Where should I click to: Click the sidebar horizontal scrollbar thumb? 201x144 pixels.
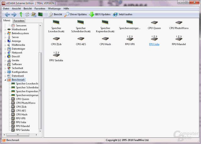click(x=18, y=135)
